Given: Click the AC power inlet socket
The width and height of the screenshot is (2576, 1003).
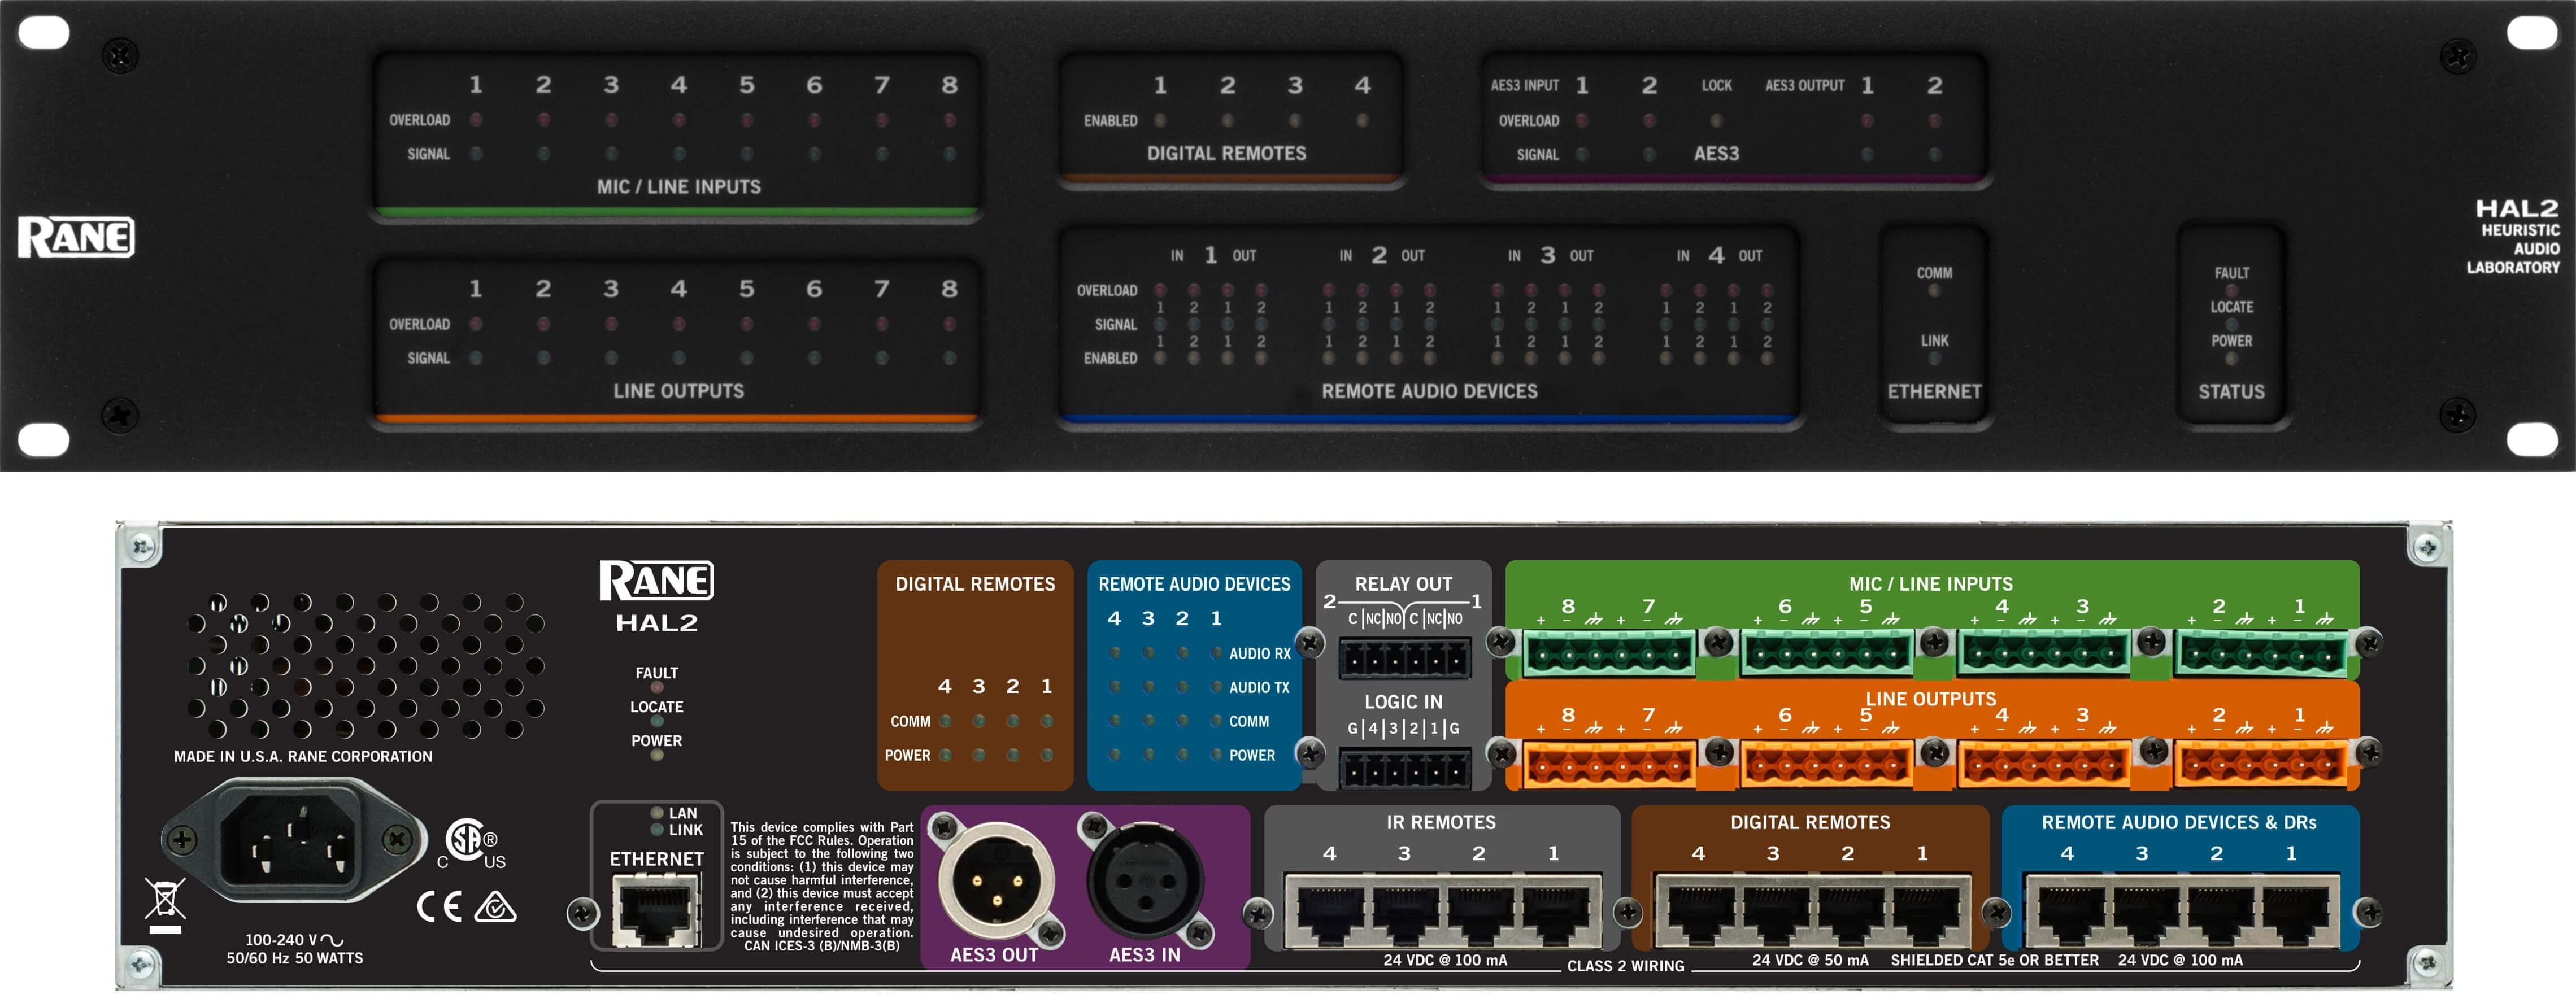Looking at the screenshot, I should click(289, 839).
